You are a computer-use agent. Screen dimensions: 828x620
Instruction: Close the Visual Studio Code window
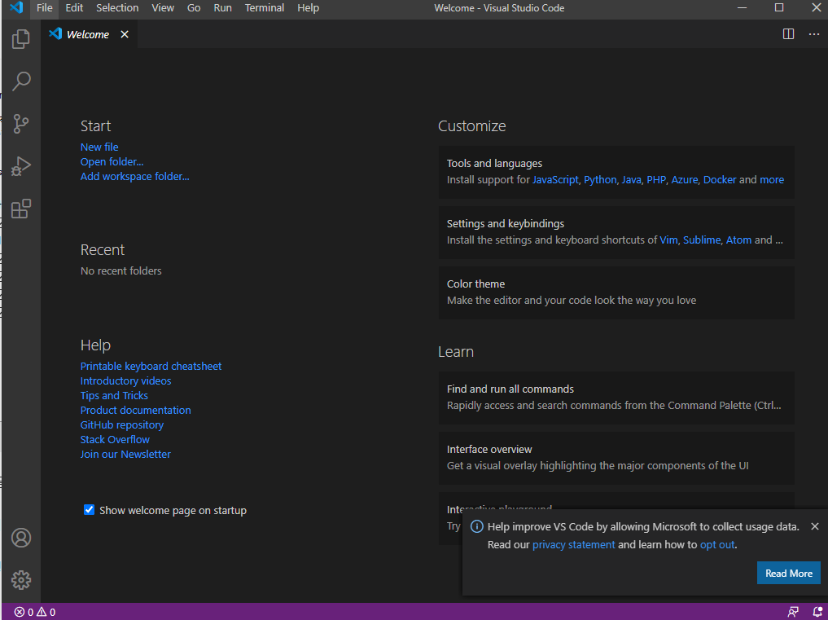click(815, 8)
